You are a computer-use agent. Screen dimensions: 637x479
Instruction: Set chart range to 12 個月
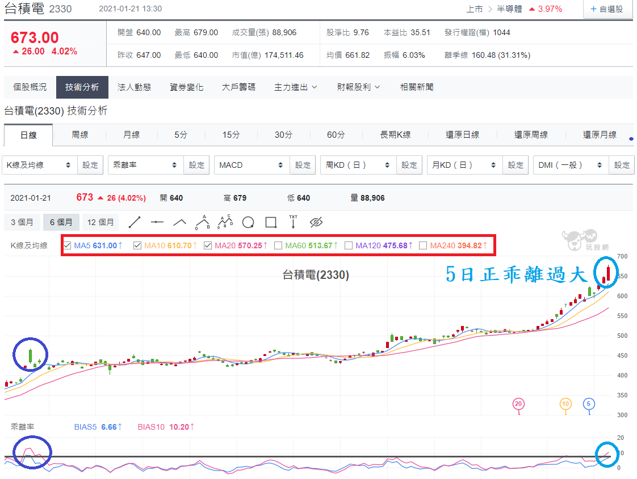(x=100, y=222)
